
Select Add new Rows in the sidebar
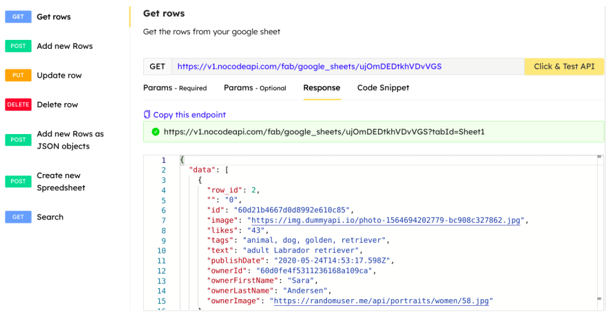pos(65,46)
